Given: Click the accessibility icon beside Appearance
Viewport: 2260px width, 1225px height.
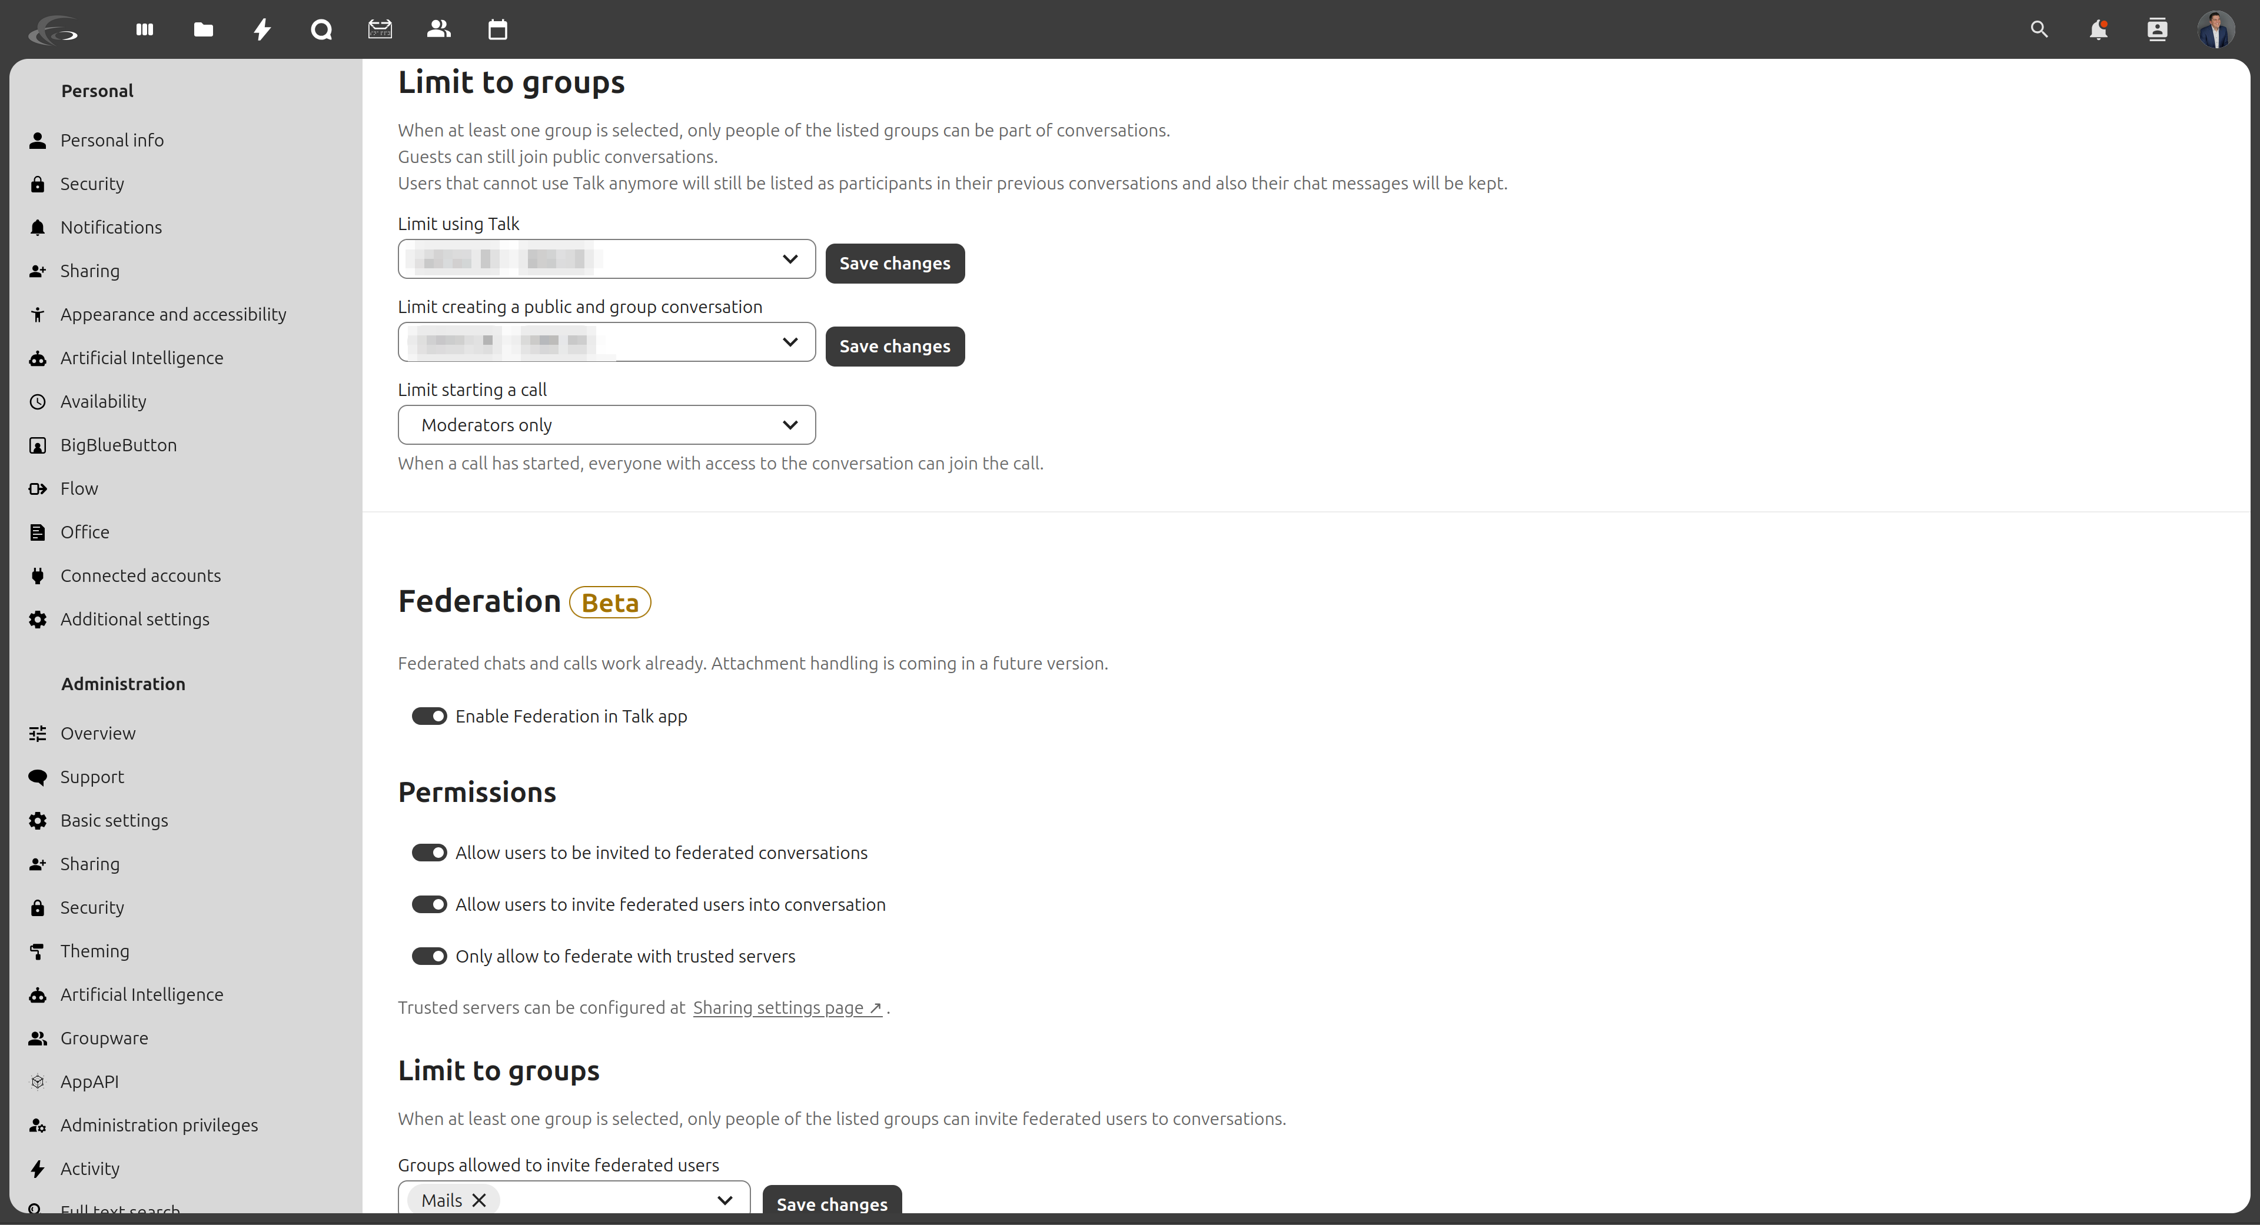Looking at the screenshot, I should (38, 315).
